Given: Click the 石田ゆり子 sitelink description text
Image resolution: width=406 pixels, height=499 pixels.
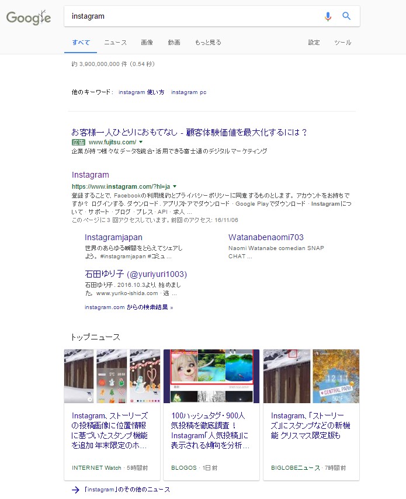Looking at the screenshot, I should tap(133, 289).
